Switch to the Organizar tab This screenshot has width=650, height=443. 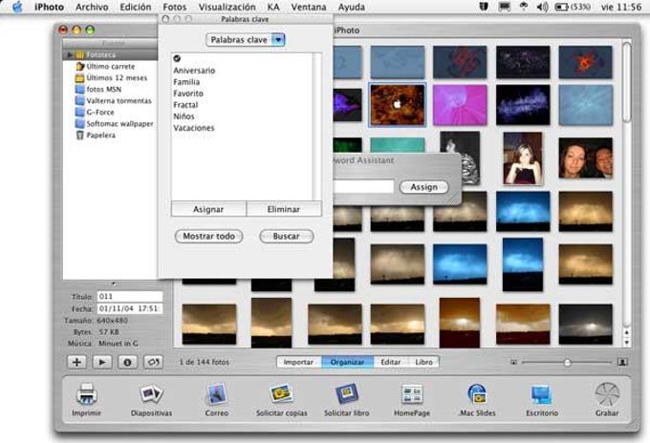point(347,362)
